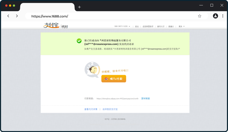Open 返回我的支付宝 link
Image resolution: width=228 pixels, height=132 pixels.
110,109
